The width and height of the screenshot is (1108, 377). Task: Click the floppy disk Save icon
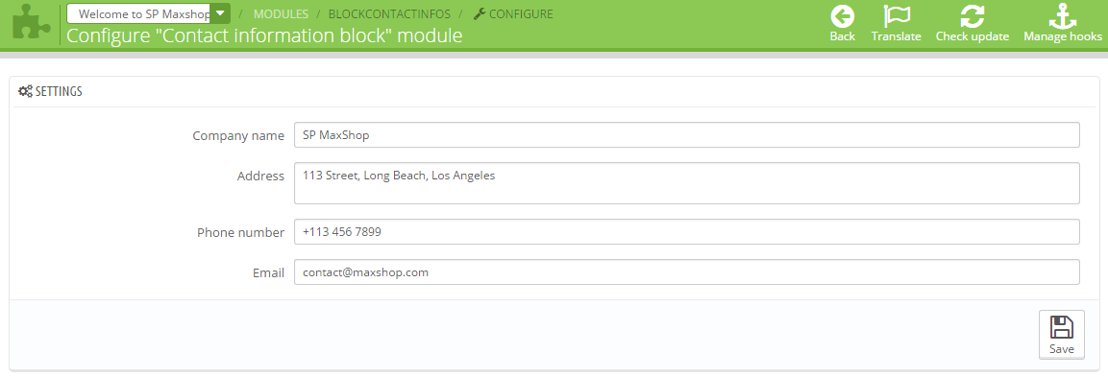tap(1061, 327)
